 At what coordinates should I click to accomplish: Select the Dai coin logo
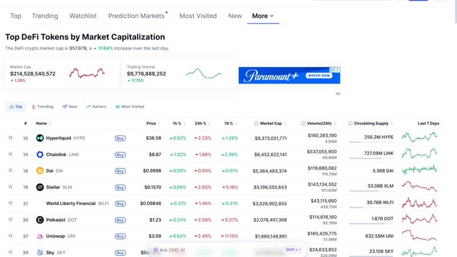(x=40, y=171)
